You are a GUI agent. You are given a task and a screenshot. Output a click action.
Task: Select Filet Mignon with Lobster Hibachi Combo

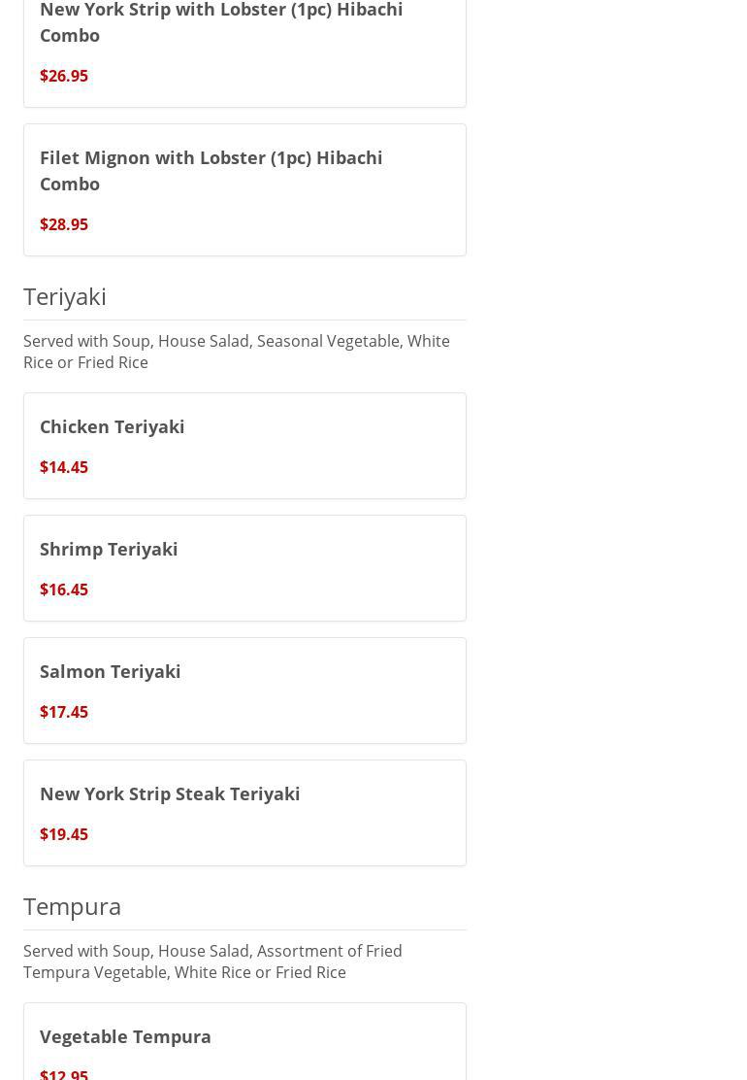coord(211,170)
